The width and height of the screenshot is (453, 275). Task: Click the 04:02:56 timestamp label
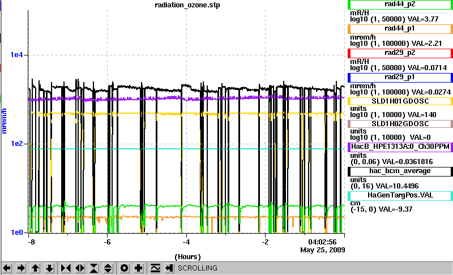click(x=322, y=242)
